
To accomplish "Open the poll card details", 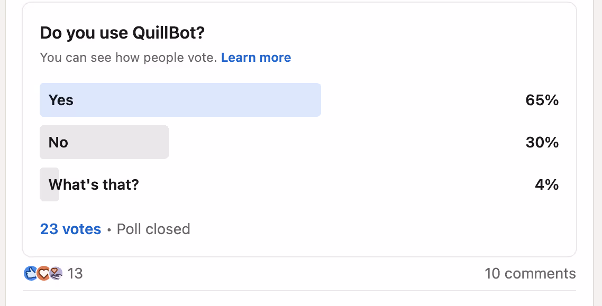I will click(299, 127).
